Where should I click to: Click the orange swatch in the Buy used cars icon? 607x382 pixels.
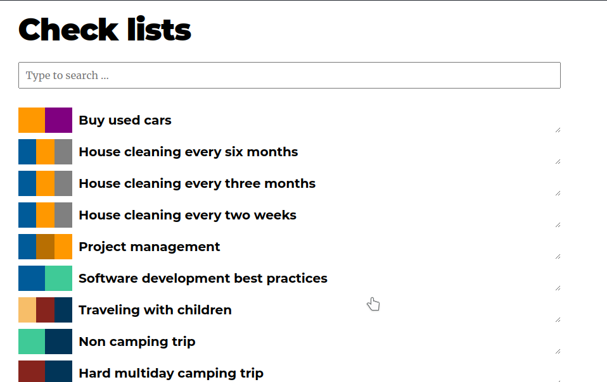tap(31, 120)
